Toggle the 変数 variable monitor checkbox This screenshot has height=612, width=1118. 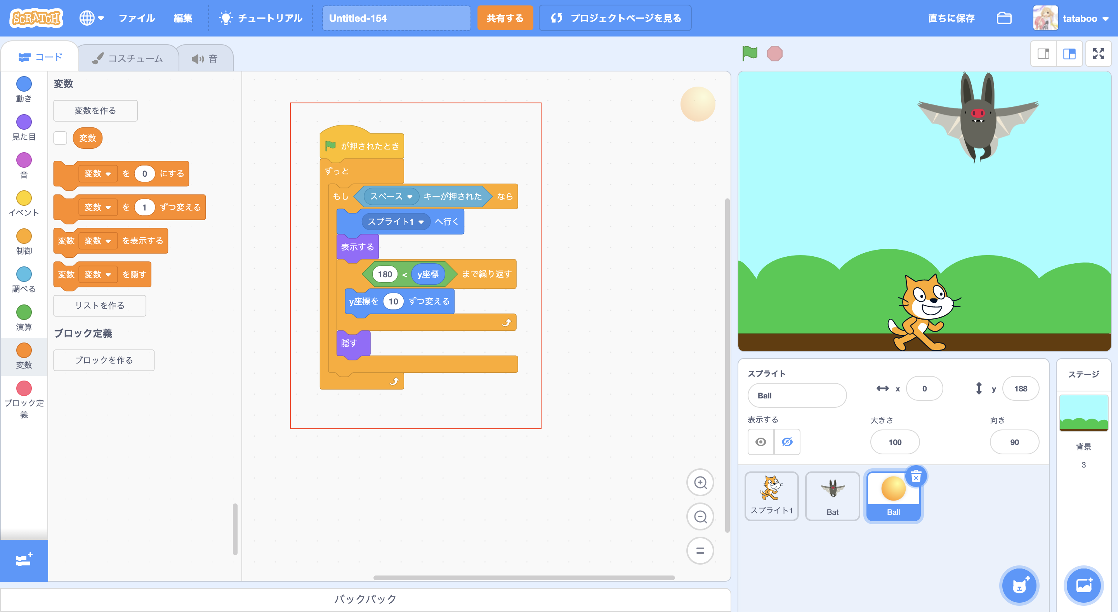[x=60, y=138]
